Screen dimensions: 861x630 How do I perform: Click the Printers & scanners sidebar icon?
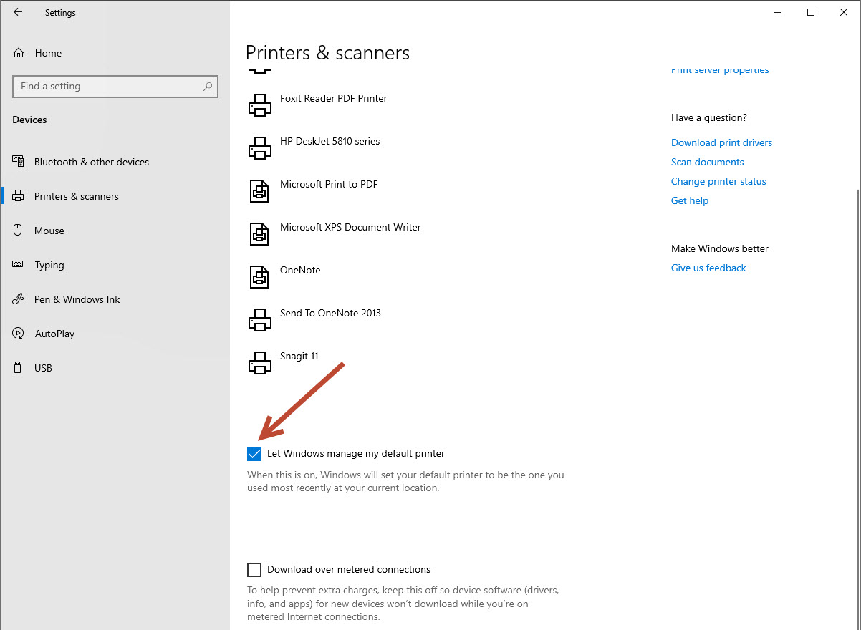click(x=19, y=196)
